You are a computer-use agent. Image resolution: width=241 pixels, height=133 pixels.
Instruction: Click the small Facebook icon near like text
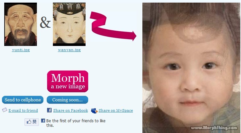[43, 121]
